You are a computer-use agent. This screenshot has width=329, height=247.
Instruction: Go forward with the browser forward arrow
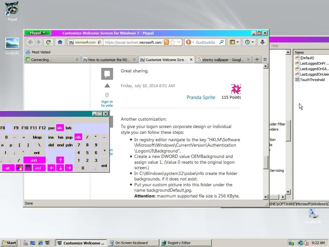[39, 42]
